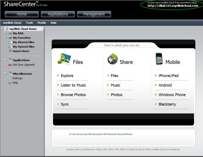Open the Mobile menu
203x157 pixels.
42,23
